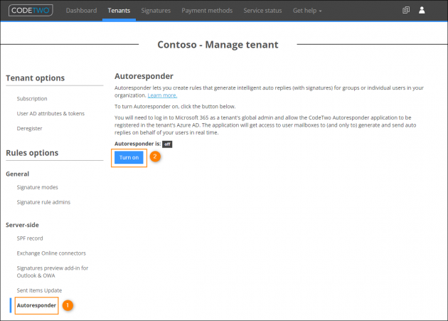Click the 'Autoresponder' main heading
448x321 pixels.
144,76
